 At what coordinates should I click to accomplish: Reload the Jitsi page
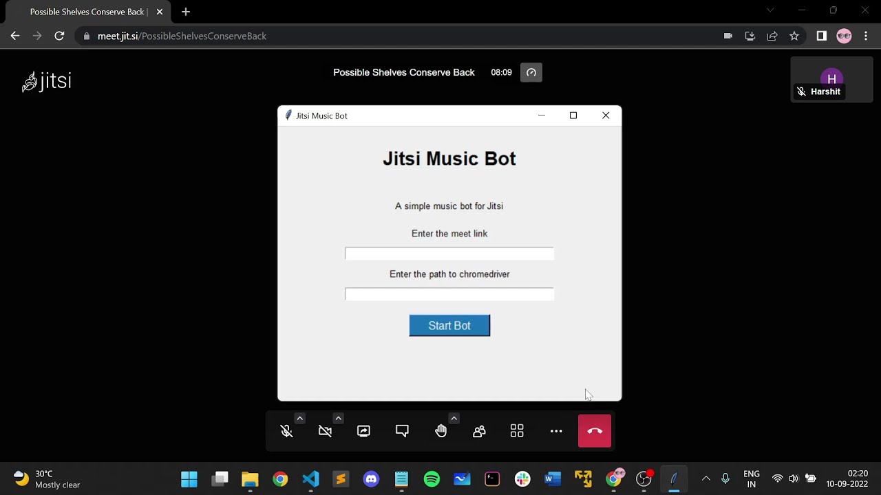tap(59, 36)
